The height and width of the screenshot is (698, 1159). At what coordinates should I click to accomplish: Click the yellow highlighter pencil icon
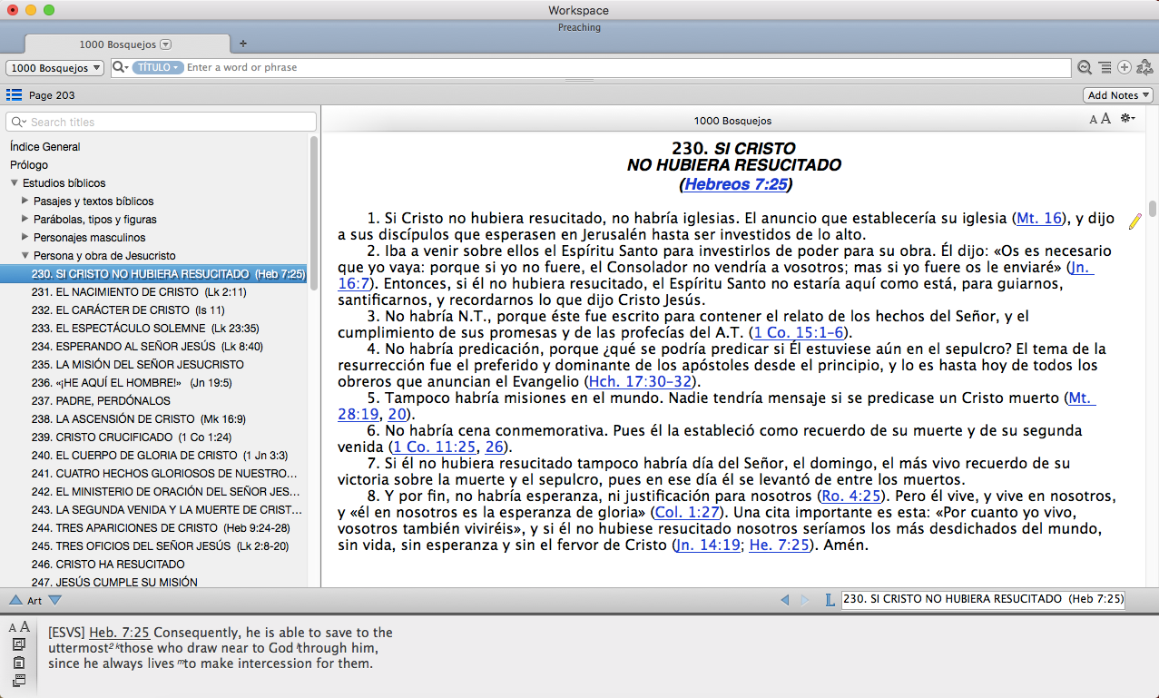(x=1135, y=221)
